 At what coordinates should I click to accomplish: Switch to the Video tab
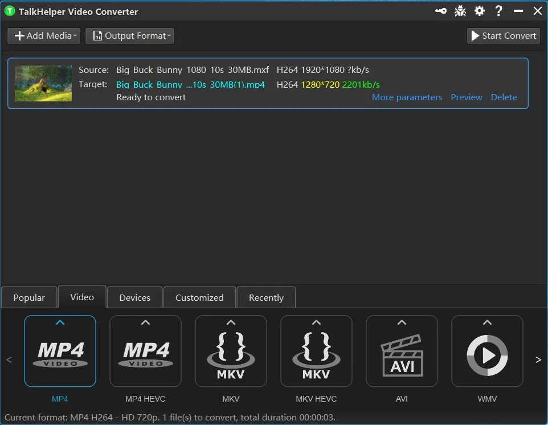click(x=82, y=297)
